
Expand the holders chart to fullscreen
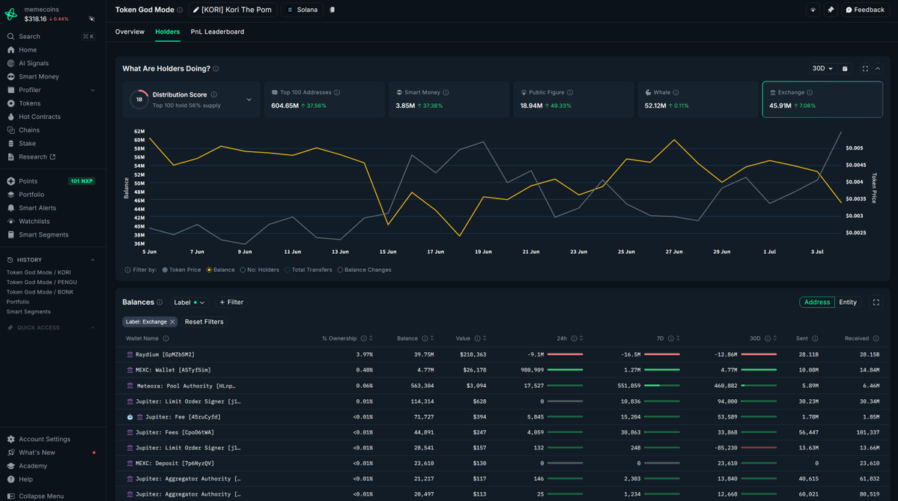[x=865, y=69]
